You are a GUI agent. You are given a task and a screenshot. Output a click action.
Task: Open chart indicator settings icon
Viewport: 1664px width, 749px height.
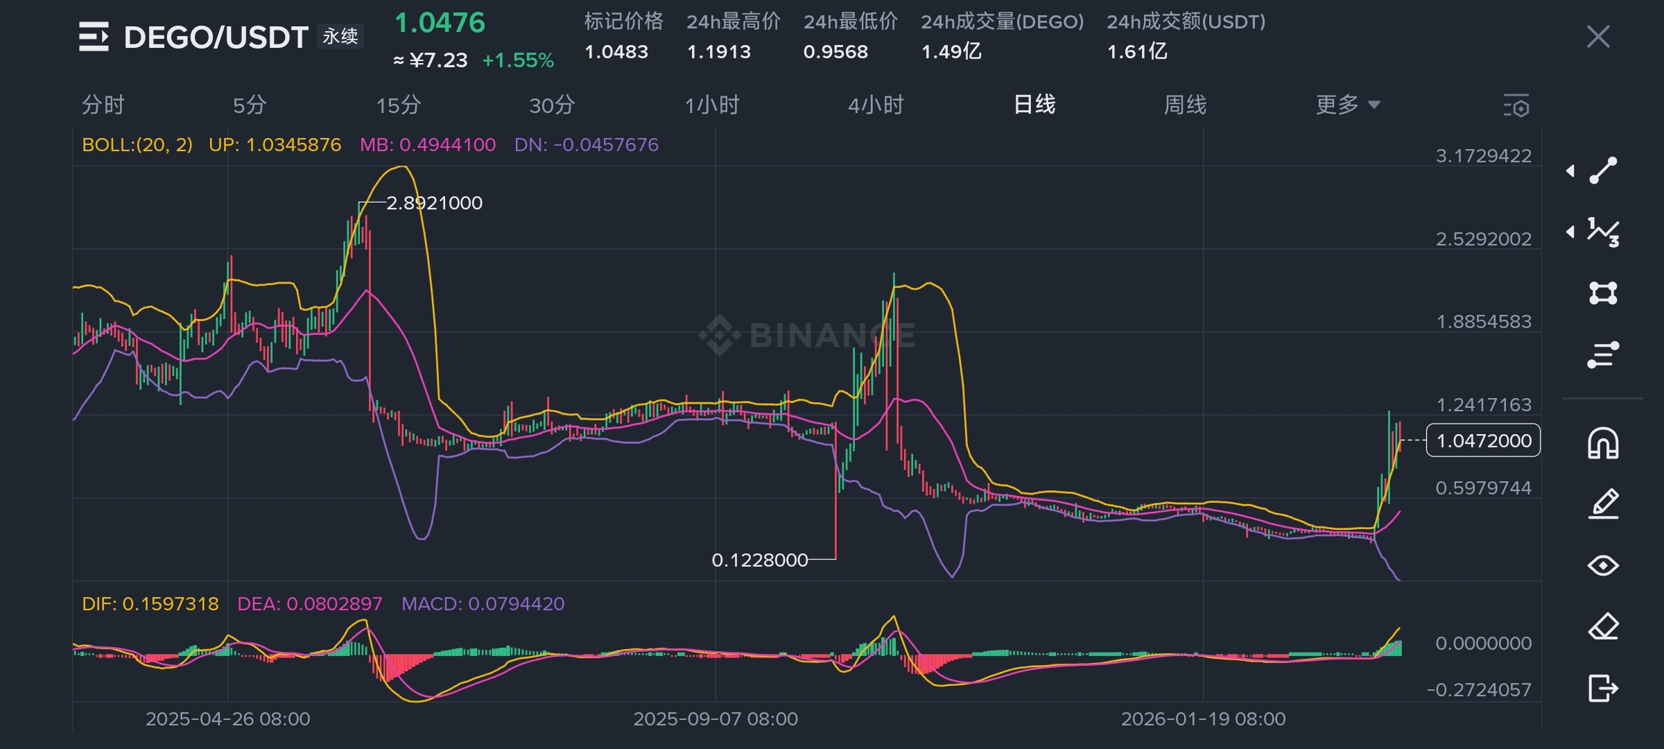1516,106
